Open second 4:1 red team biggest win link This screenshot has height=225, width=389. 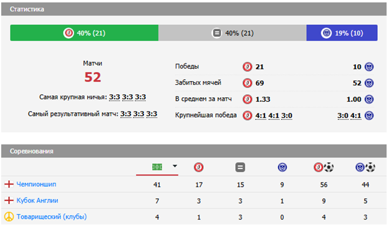(x=274, y=115)
